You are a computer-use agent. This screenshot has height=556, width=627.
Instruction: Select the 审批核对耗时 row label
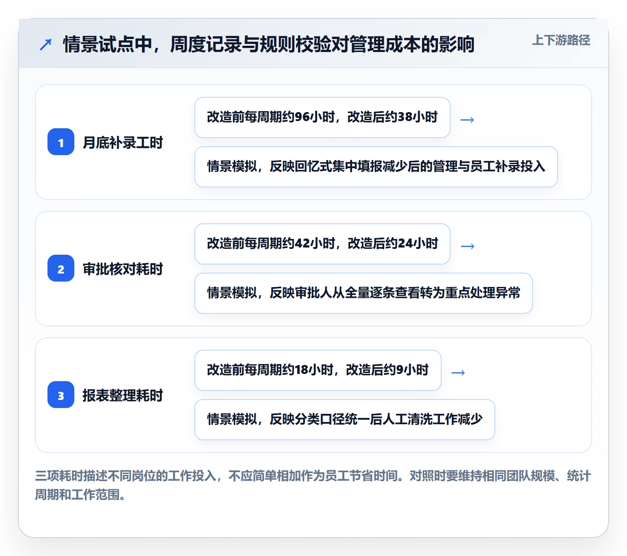tap(123, 269)
